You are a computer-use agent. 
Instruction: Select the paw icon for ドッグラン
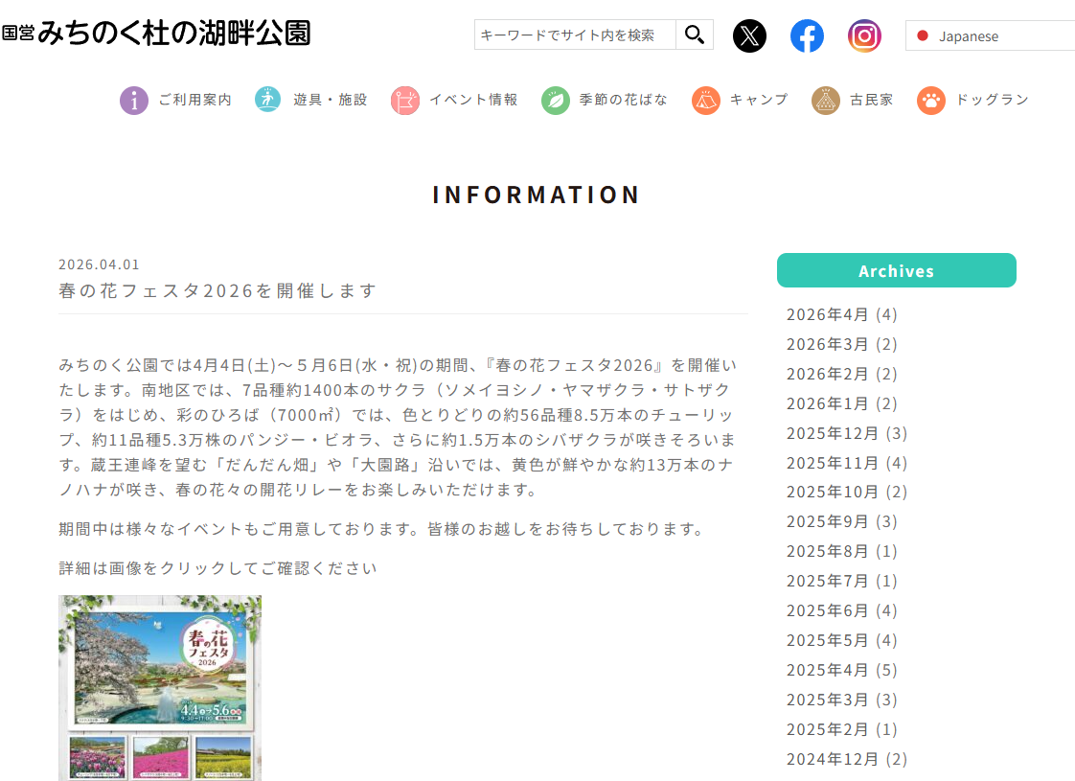[930, 99]
